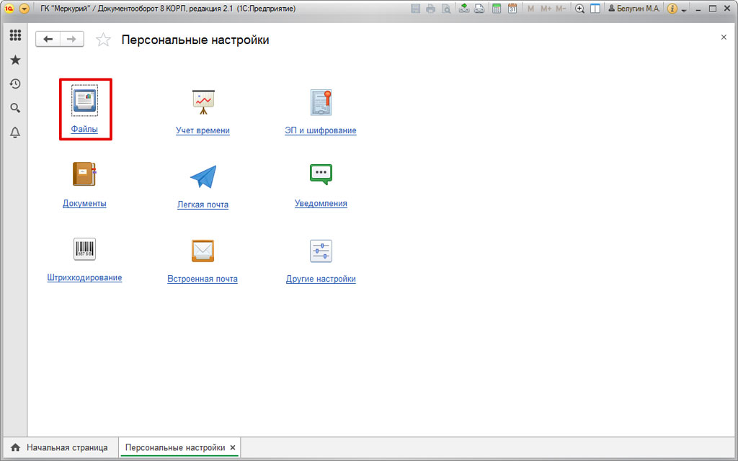Open the sections menu grid icon

click(x=15, y=35)
